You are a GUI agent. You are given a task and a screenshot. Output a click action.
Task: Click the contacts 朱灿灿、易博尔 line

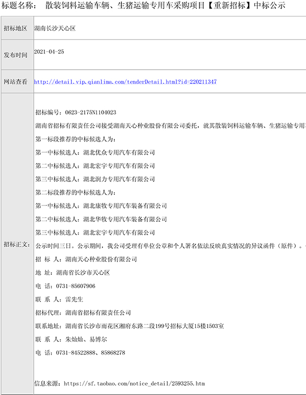click(71, 339)
